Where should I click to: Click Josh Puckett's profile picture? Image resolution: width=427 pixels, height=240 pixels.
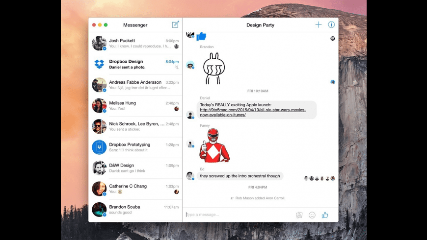[99, 43]
